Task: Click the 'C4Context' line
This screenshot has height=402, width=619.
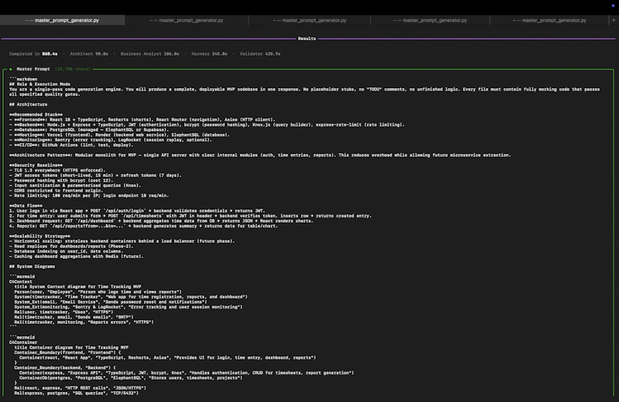Action: coord(21,281)
